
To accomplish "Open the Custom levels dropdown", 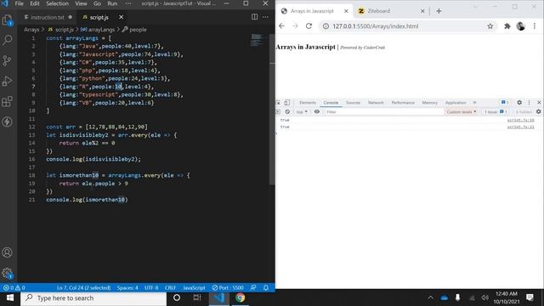I will point(461,111).
